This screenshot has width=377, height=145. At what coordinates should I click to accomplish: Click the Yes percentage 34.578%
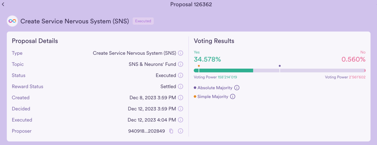tap(207, 59)
